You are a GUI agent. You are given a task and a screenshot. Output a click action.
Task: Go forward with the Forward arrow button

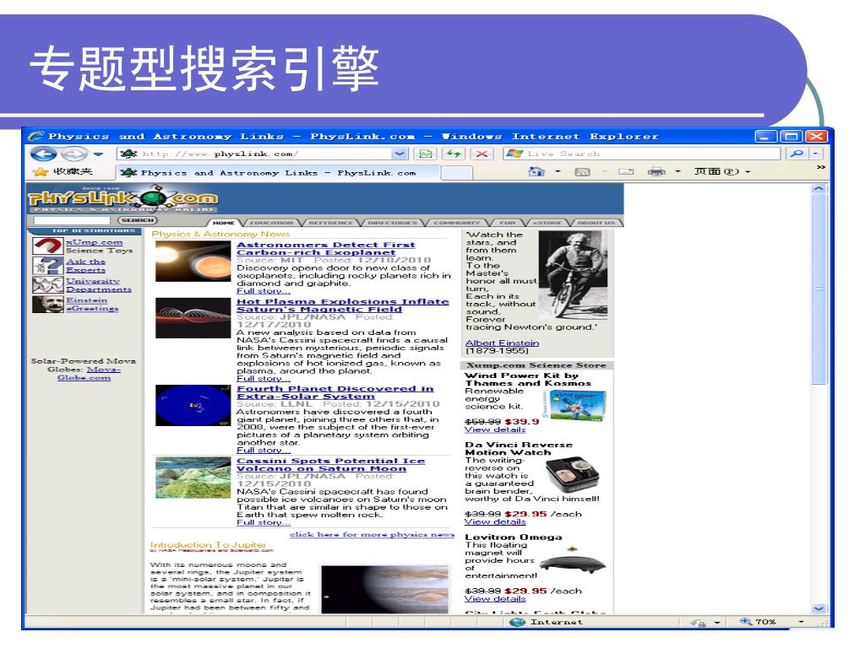74,154
